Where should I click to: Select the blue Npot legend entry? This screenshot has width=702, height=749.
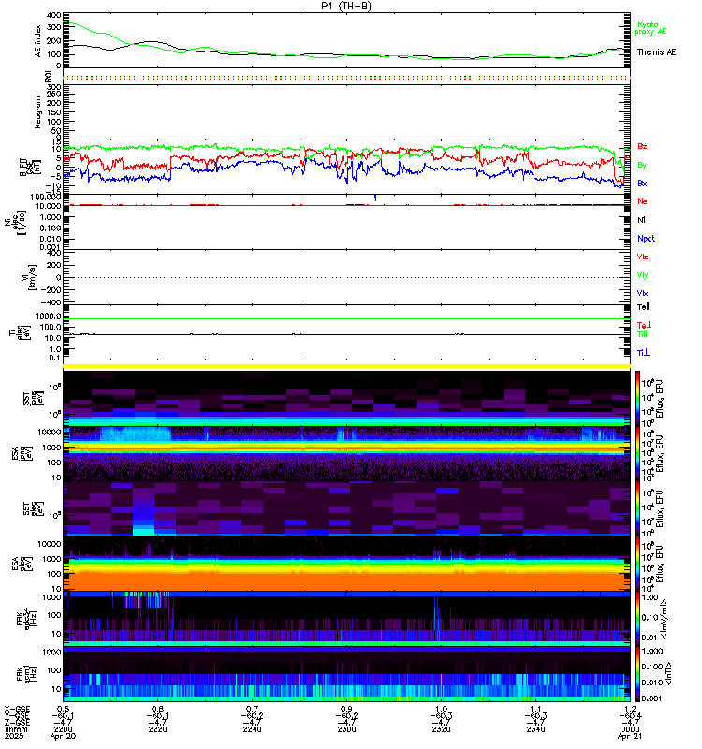tap(646, 239)
